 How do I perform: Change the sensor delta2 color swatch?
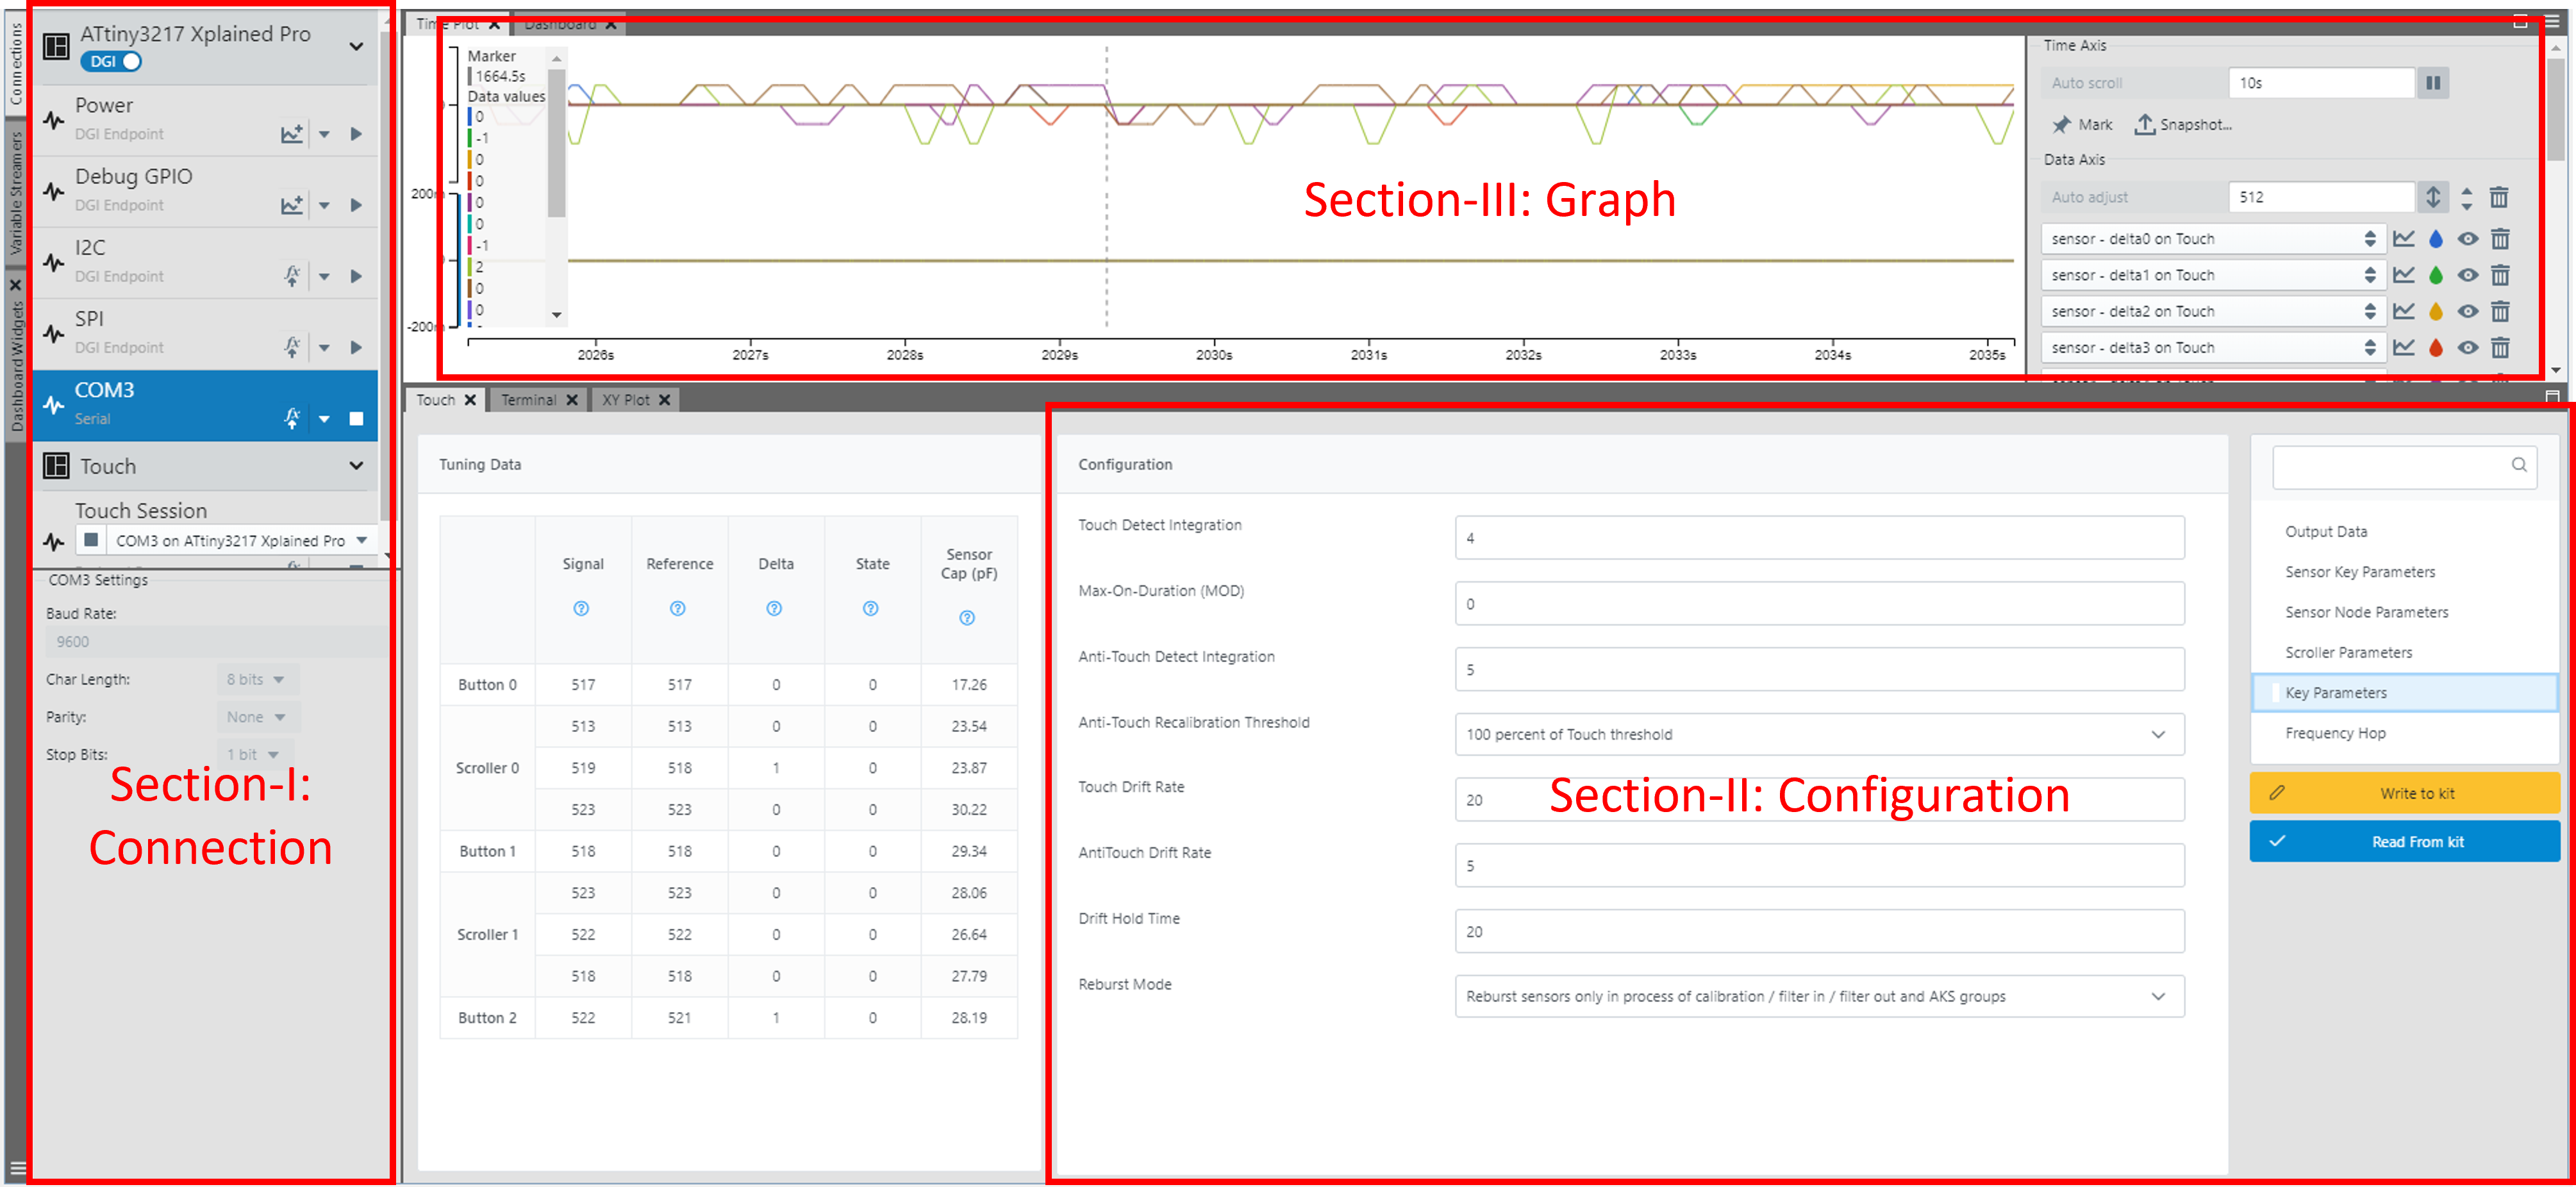pyautogui.click(x=2435, y=312)
